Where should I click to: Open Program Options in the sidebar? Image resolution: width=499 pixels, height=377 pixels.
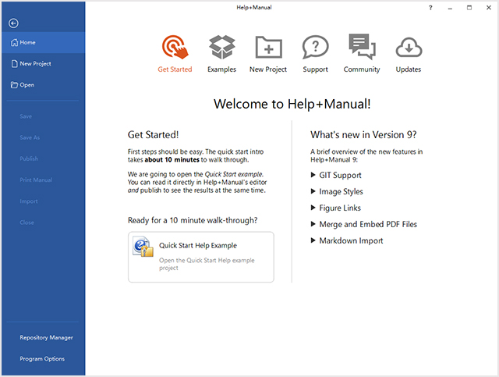[x=44, y=358]
